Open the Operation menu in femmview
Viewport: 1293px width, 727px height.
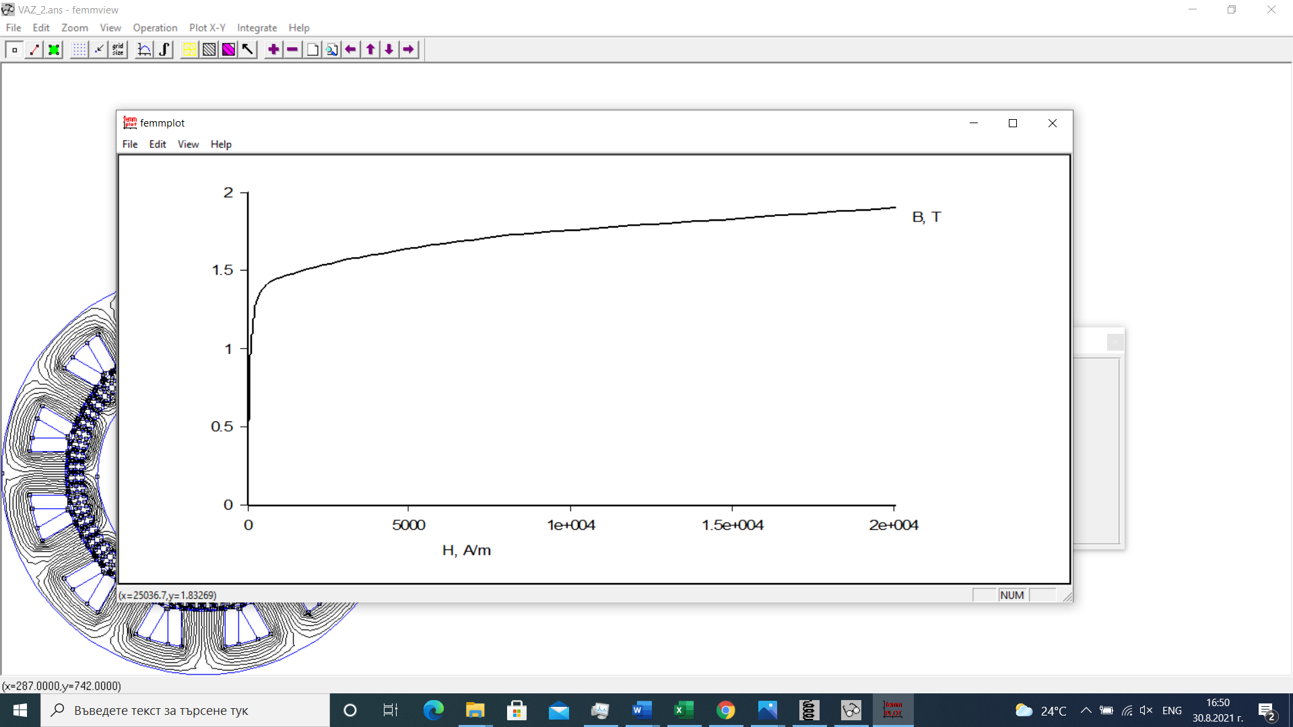(155, 28)
